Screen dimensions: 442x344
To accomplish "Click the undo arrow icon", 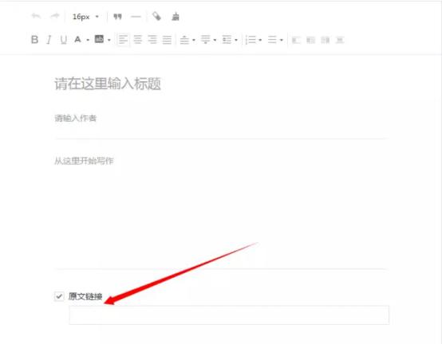I will click(36, 16).
